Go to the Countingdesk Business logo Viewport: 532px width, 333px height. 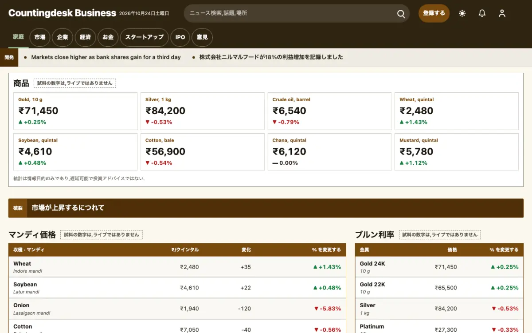point(62,13)
